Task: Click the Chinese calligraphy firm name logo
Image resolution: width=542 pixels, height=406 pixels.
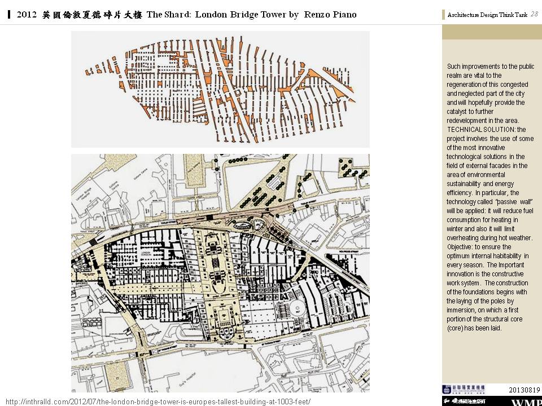Action: pyautogui.click(x=463, y=400)
